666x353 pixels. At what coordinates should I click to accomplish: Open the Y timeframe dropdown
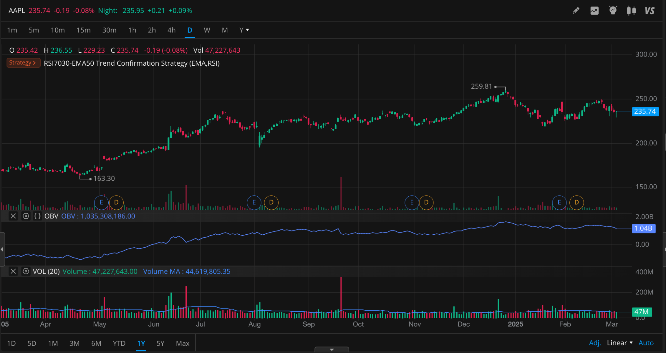244,30
